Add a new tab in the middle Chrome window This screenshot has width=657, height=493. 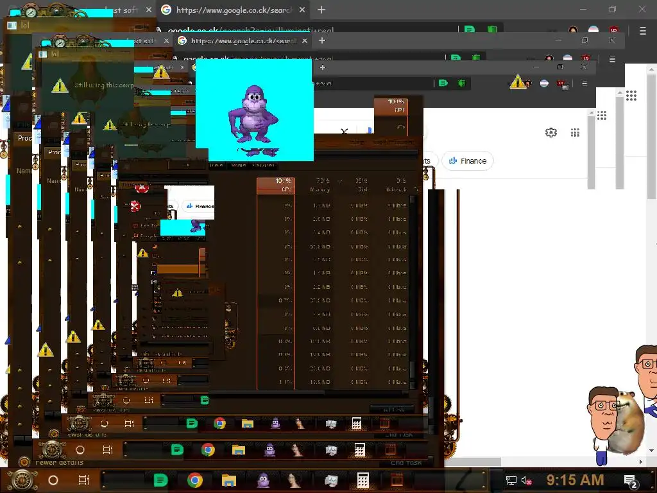[322, 40]
